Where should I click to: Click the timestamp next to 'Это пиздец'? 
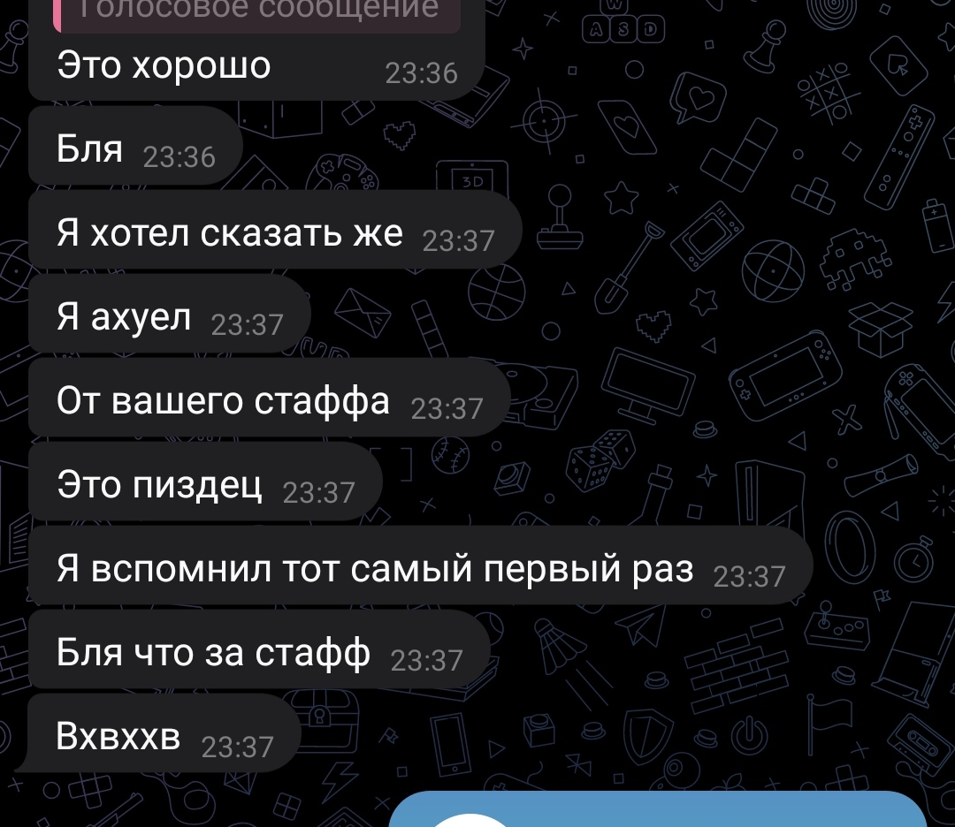pos(318,493)
